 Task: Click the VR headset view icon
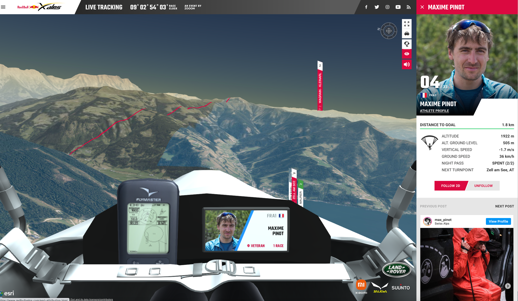coord(407,34)
